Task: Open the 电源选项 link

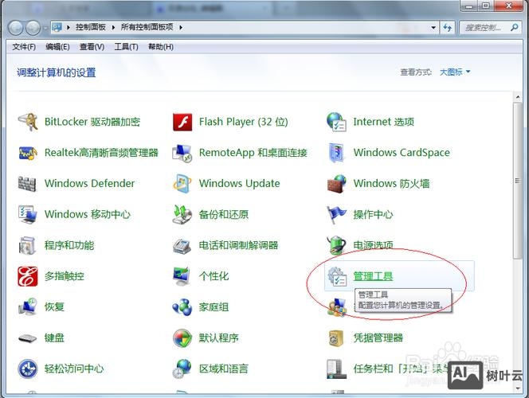Action: click(x=373, y=245)
